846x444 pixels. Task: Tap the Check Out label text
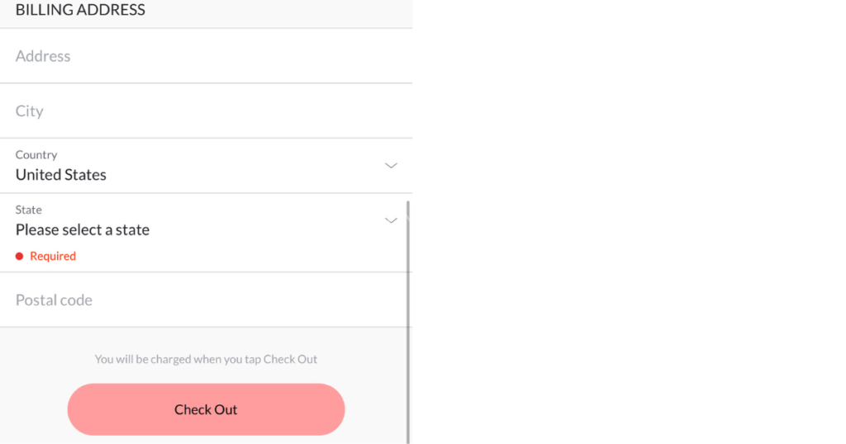point(206,410)
